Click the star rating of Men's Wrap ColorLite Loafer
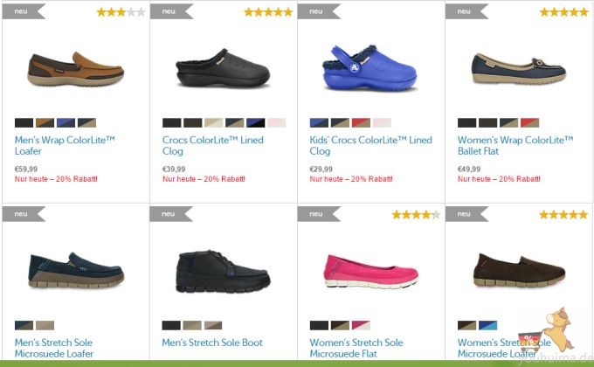 121,12
